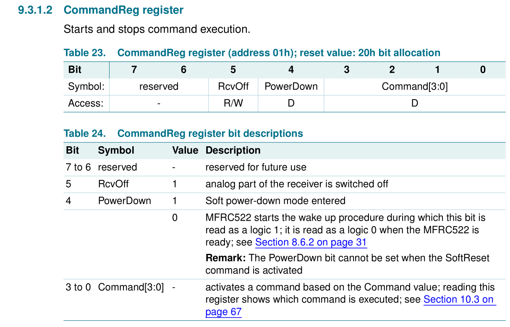Click the "9.3.1.2" section number

(35, 10)
